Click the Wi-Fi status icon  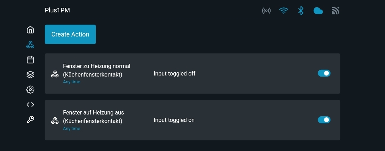(283, 11)
